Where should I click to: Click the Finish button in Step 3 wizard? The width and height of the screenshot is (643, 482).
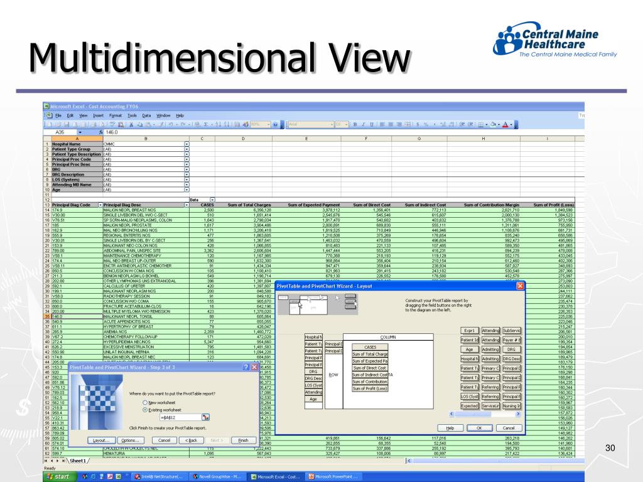[x=243, y=440]
